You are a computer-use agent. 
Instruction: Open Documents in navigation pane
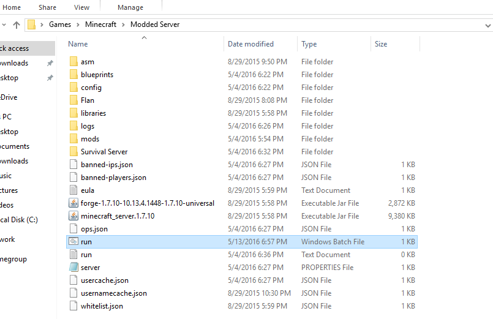click(x=15, y=146)
